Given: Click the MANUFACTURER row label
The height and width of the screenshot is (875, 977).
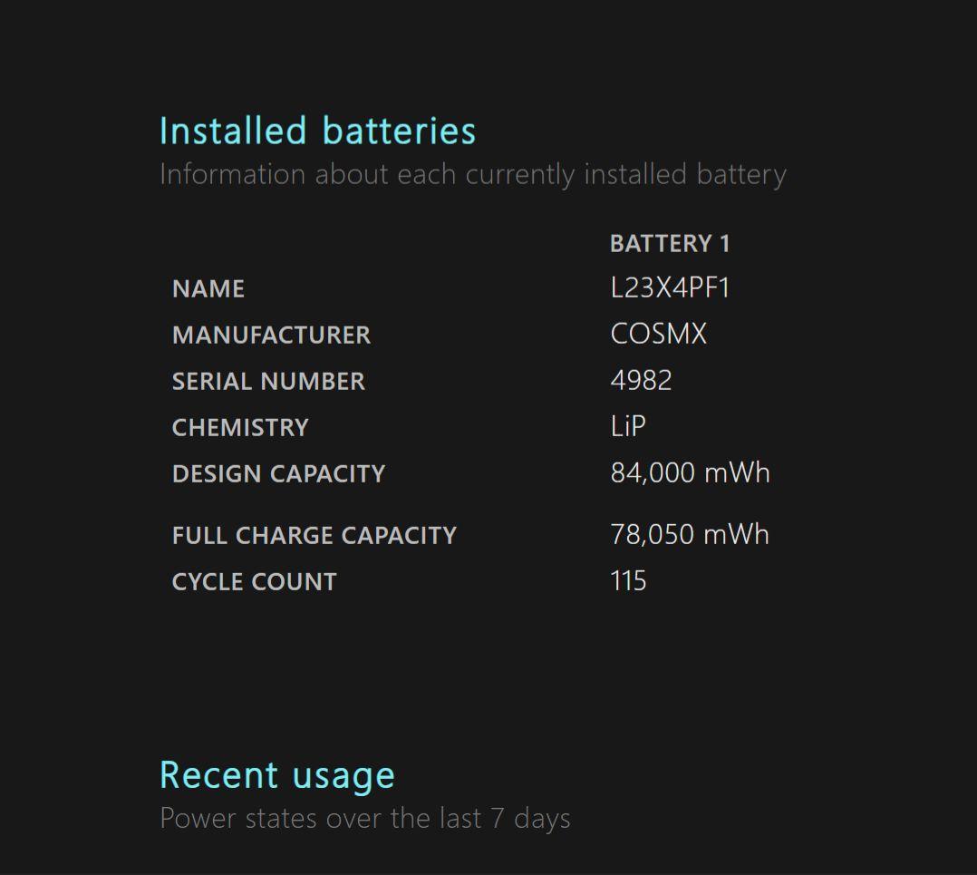Looking at the screenshot, I should (271, 335).
